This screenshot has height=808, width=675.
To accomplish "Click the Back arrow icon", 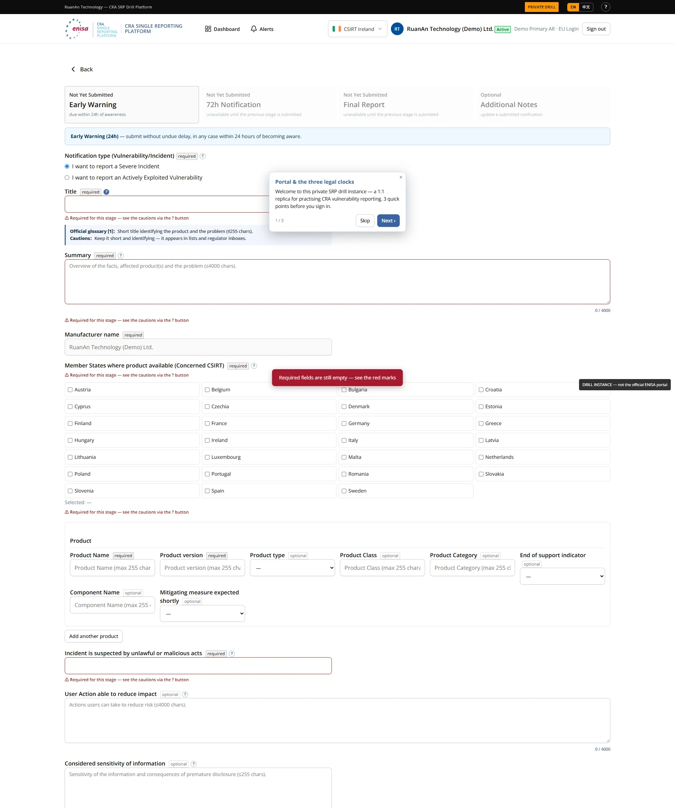I will point(73,69).
